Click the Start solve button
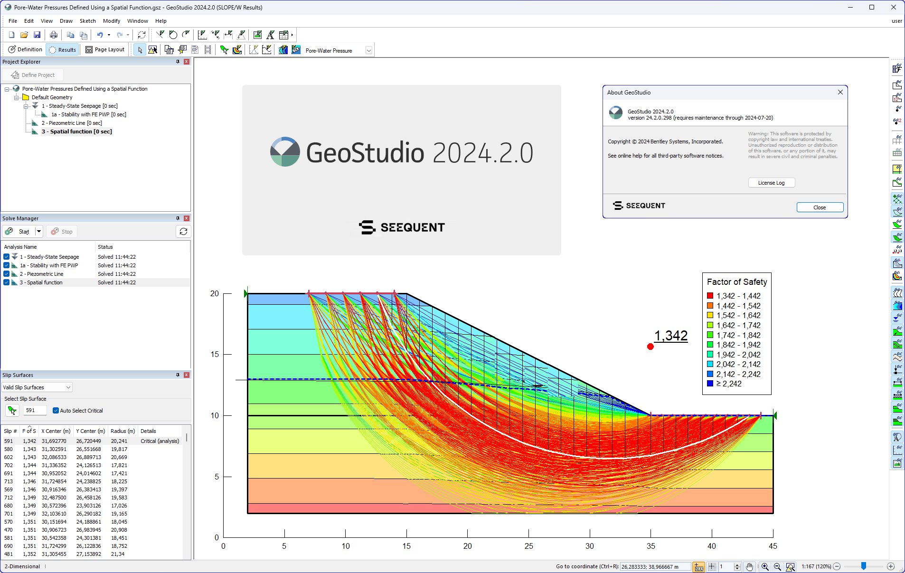The width and height of the screenshot is (905, 573). (19, 232)
